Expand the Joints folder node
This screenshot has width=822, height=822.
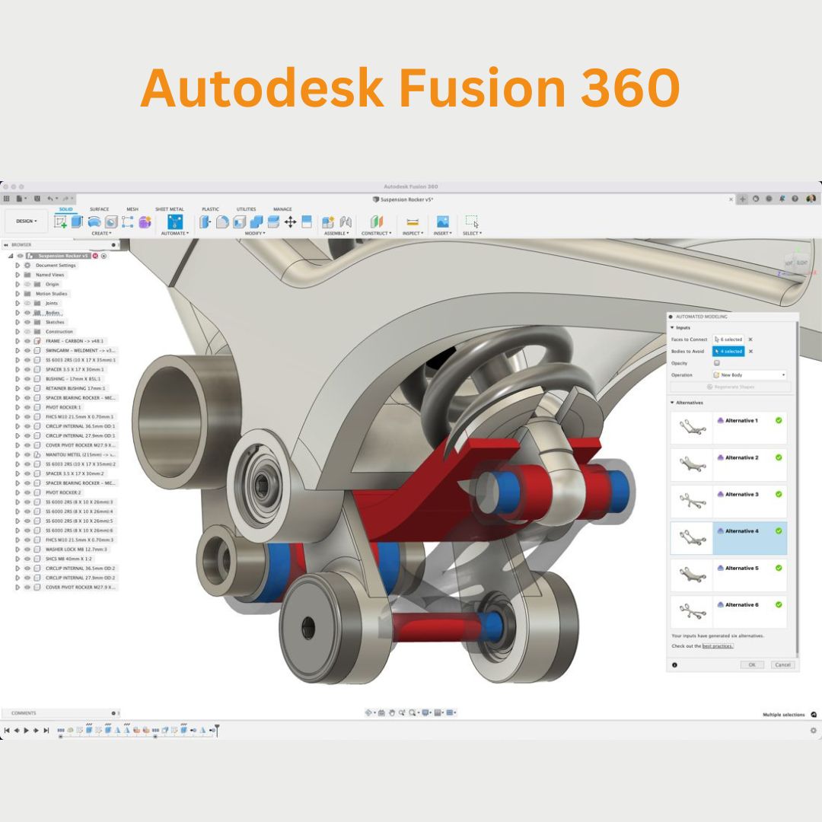18,303
